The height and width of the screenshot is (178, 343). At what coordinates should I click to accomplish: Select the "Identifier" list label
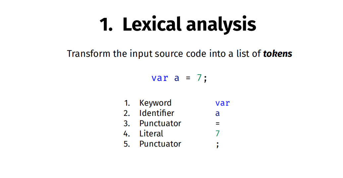click(156, 113)
